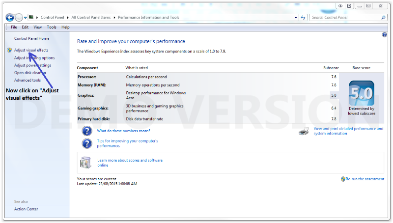This screenshot has height=223, width=393.
Task: Click the Graphics subscore 5.0
Action: [x=334, y=95]
